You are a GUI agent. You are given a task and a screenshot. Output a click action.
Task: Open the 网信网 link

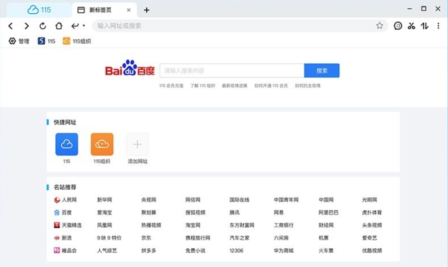pyautogui.click(x=193, y=200)
